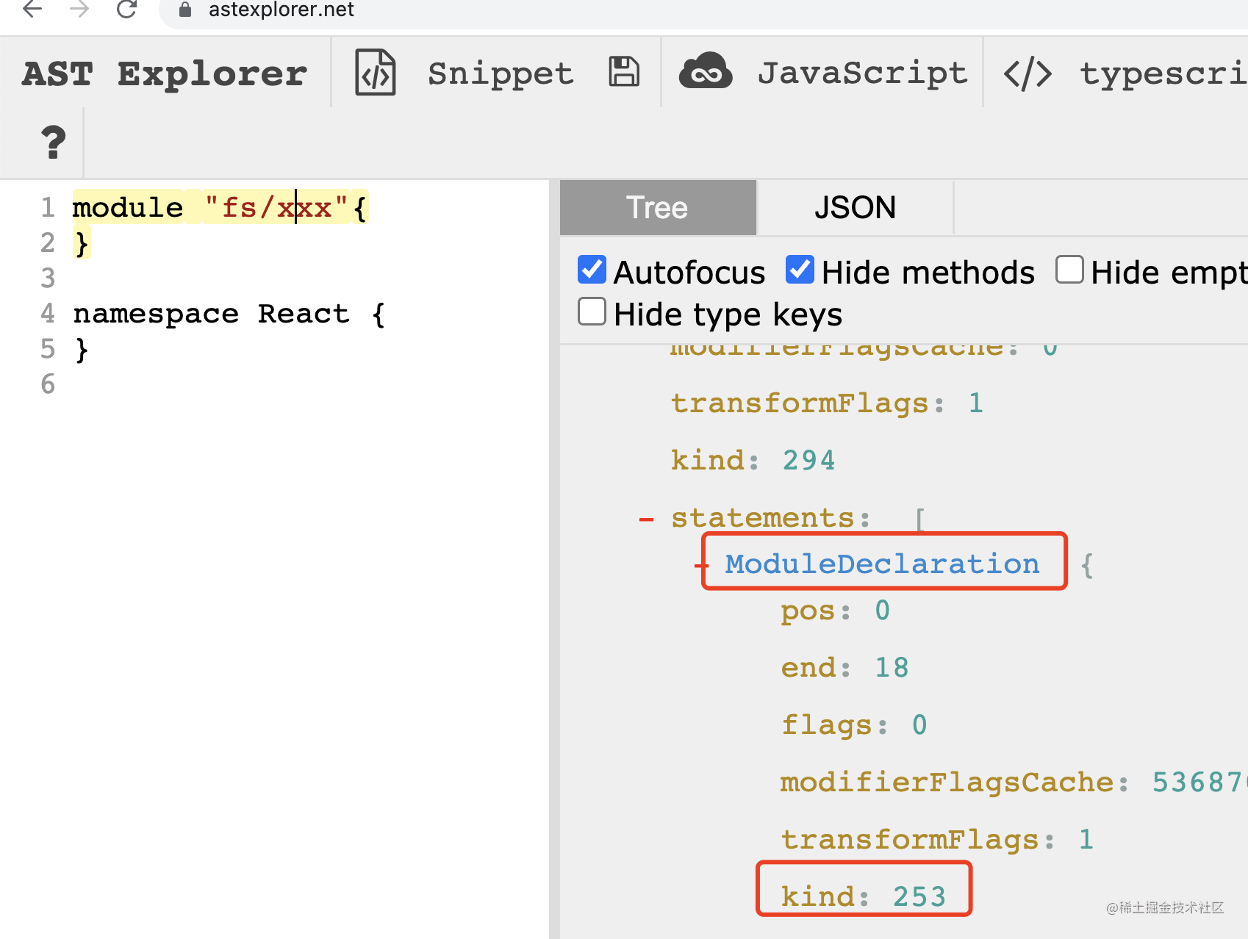The height and width of the screenshot is (939, 1248).
Task: Click the Snippet code file icon
Action: (376, 73)
